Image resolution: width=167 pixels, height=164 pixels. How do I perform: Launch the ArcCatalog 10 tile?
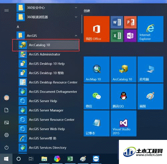point(124,70)
